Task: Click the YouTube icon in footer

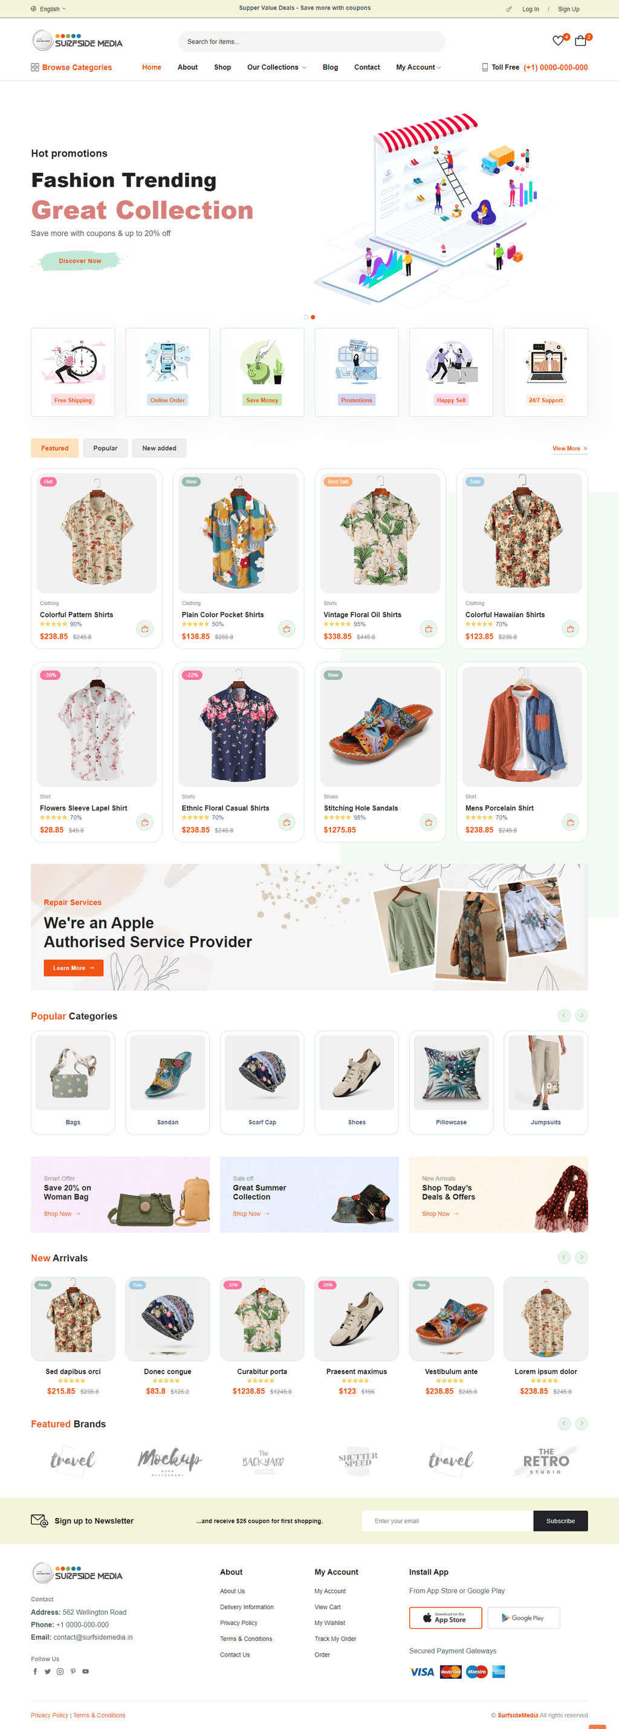Action: (x=85, y=1671)
